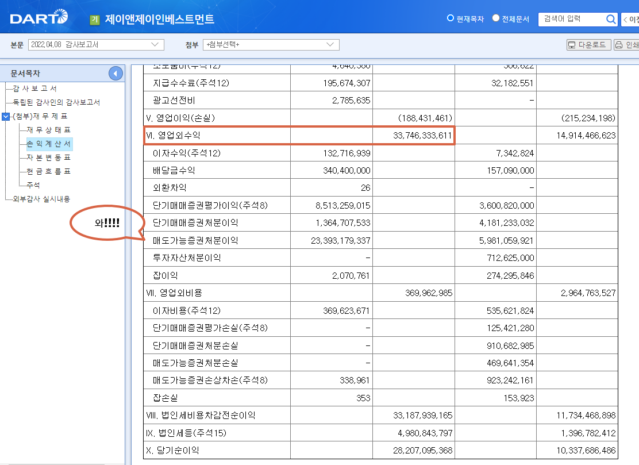The height and width of the screenshot is (465, 639).
Task: Click value 33,187,939,165
Action: [x=422, y=416]
